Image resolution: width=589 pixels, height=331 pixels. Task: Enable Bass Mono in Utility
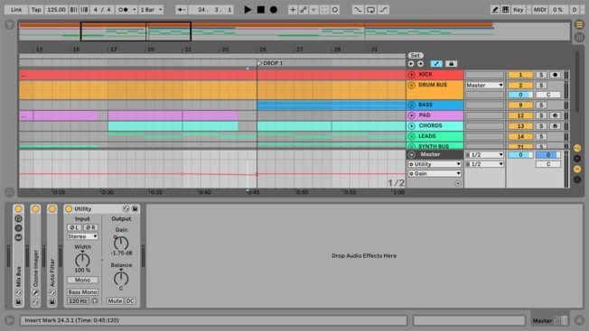pyautogui.click(x=82, y=291)
